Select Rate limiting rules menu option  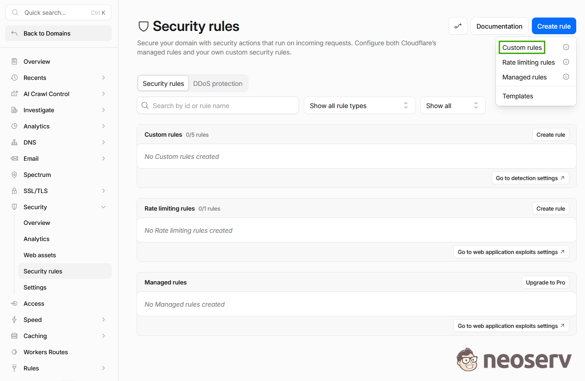coord(529,62)
